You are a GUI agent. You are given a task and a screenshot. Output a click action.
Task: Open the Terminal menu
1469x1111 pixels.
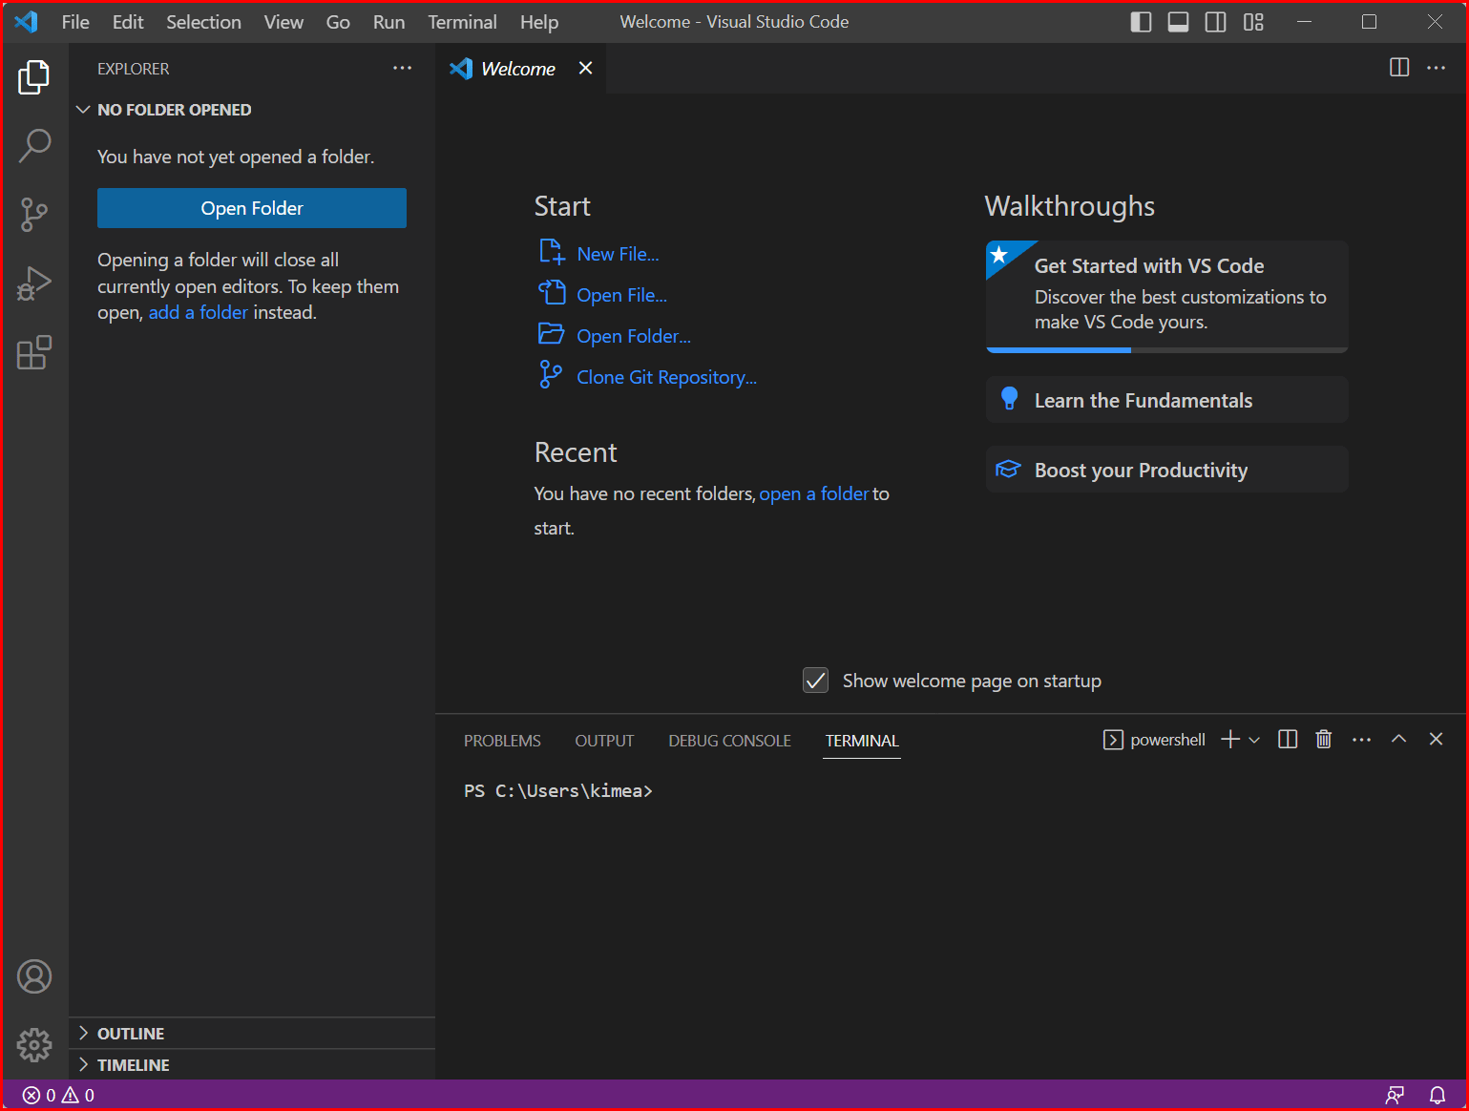(x=462, y=22)
